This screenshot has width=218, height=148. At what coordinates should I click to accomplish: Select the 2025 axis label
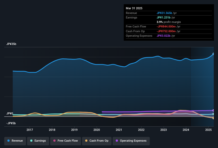(x=208, y=130)
